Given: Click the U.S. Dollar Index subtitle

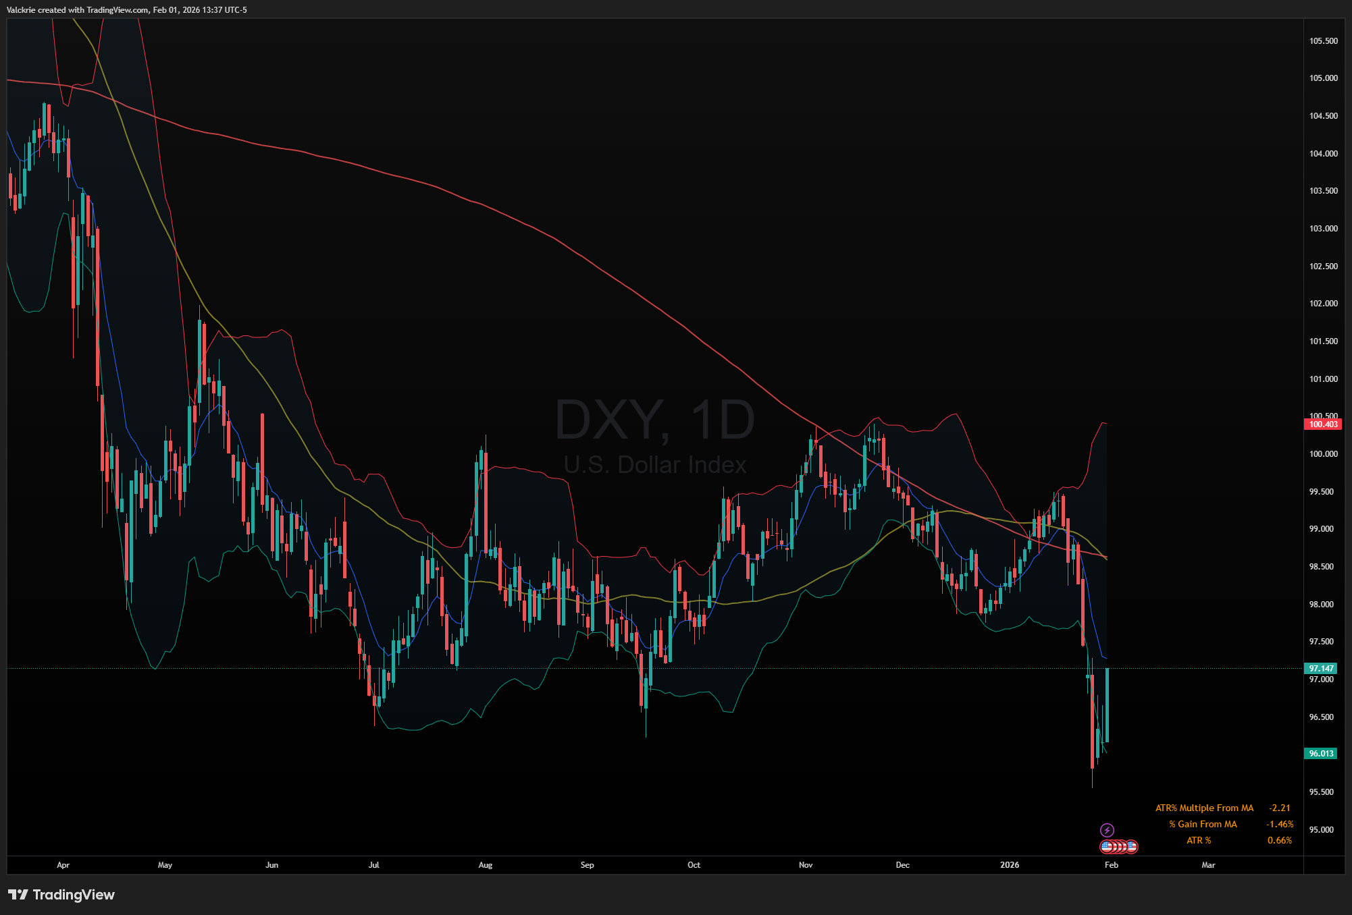Looking at the screenshot, I should pyautogui.click(x=654, y=465).
